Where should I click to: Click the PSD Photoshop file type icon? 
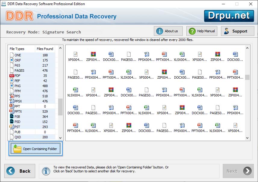12,121
